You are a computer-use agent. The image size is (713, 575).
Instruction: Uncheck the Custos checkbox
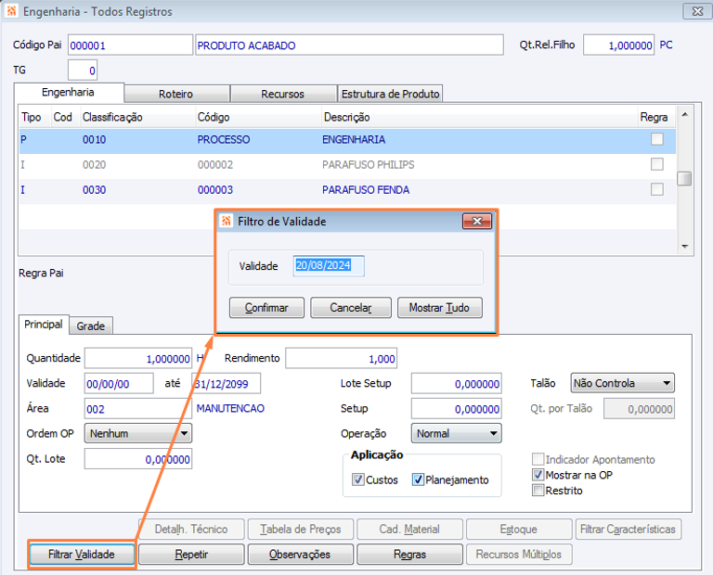pos(357,479)
